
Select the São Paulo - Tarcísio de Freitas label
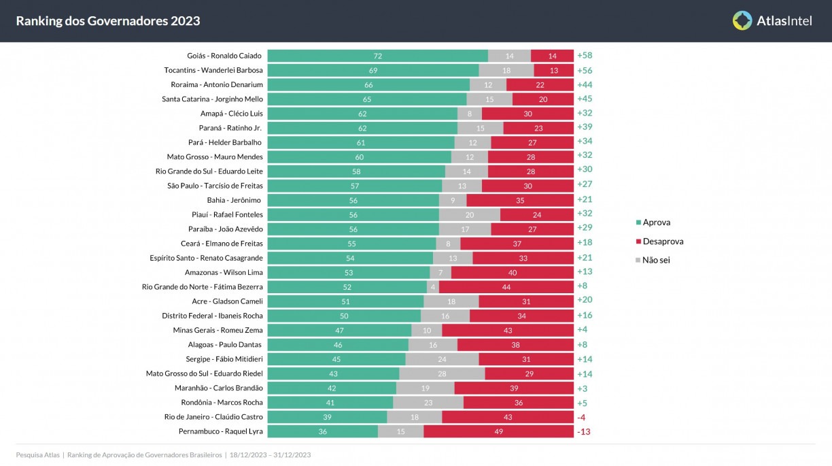pos(215,186)
